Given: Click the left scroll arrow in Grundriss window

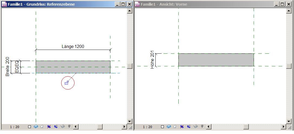Looking at the screenshot, I should [x=76, y=127].
